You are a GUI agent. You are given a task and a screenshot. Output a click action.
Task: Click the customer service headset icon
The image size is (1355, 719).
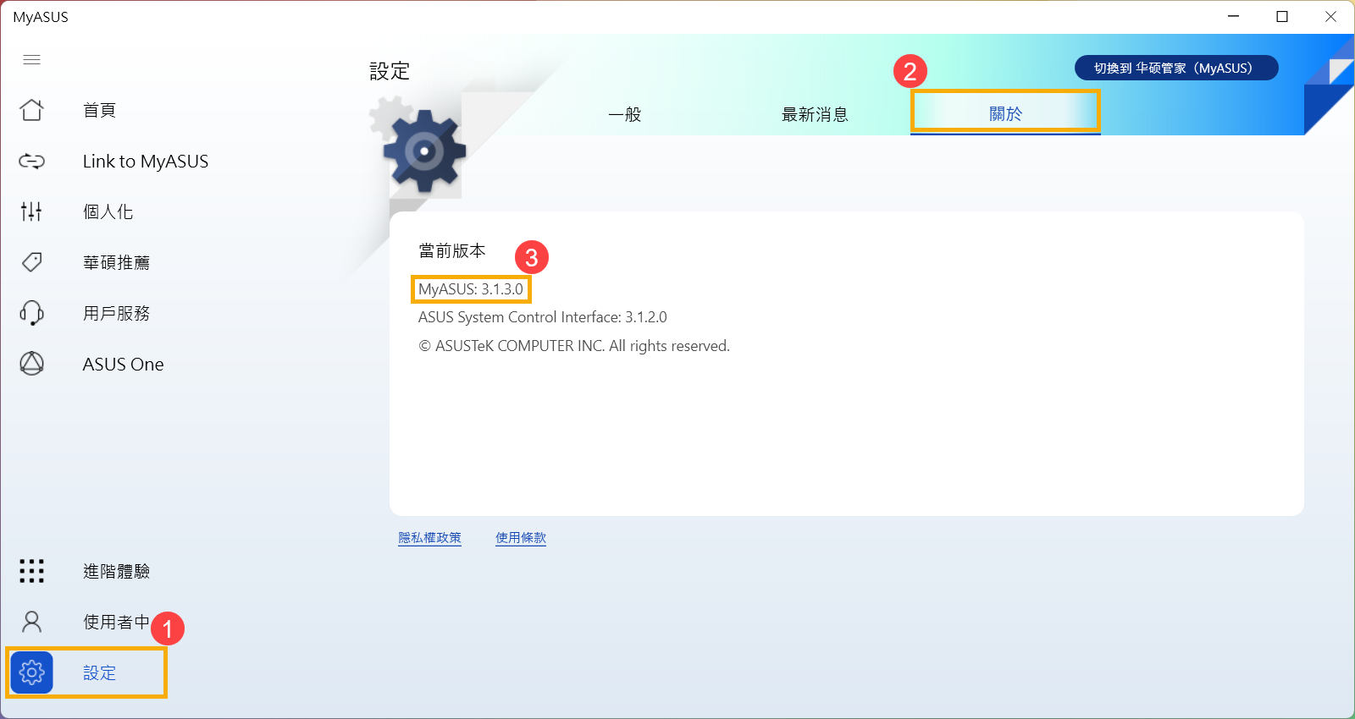31,313
